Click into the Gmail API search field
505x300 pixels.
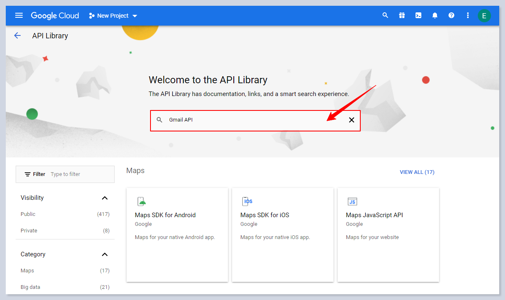pyautogui.click(x=256, y=120)
